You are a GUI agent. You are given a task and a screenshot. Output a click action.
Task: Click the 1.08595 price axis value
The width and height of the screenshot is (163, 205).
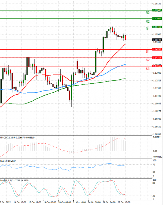157,134
